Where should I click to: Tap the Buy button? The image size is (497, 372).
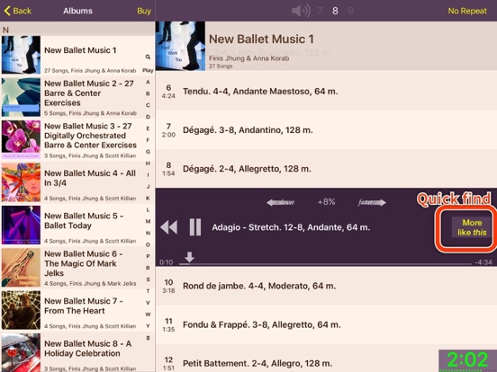144,11
